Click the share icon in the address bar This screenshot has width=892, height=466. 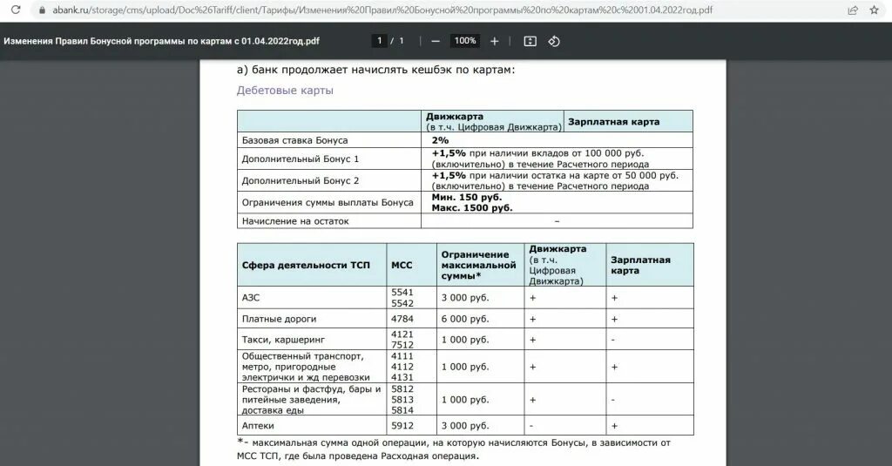(853, 10)
